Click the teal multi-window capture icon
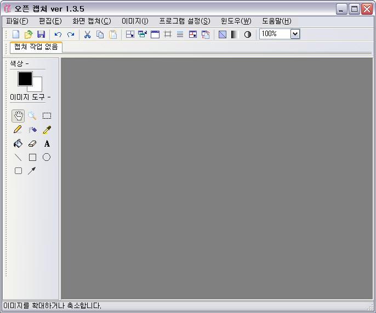 tap(143, 34)
